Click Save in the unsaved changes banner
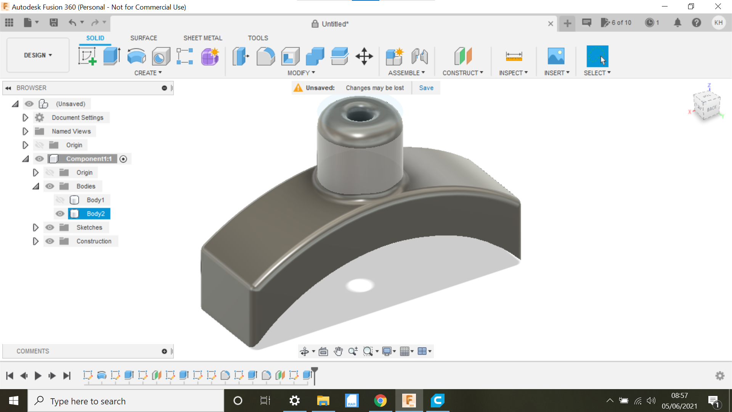The image size is (732, 412). pos(426,87)
